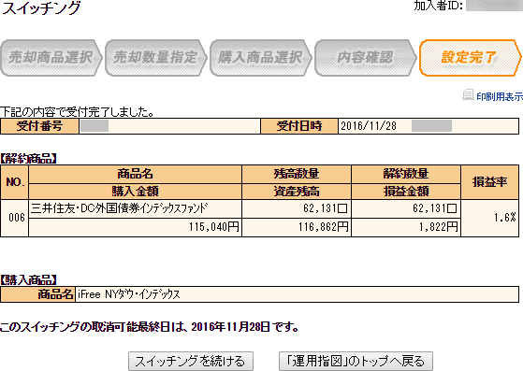The image size is (523, 371).
Task: Click the 残高数量 column header
Action: [297, 174]
